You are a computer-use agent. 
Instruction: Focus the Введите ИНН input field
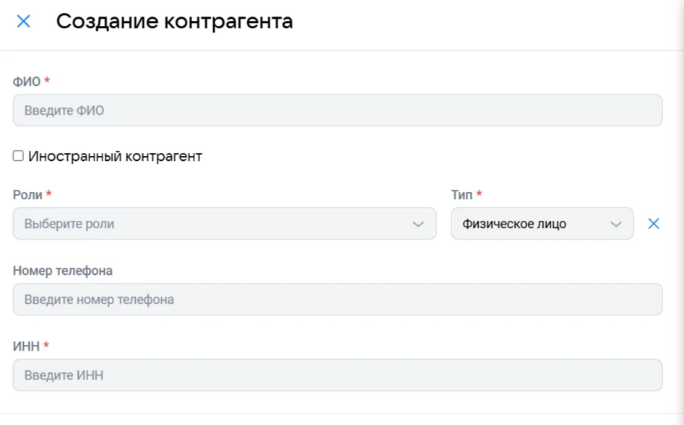click(337, 375)
